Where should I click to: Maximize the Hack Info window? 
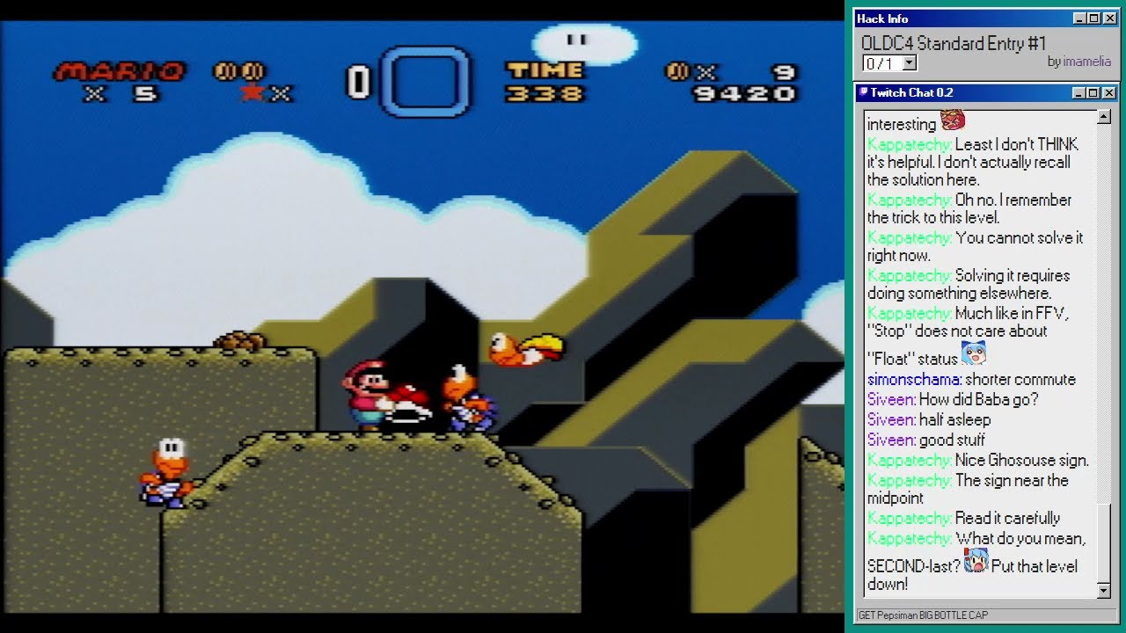tap(1093, 18)
